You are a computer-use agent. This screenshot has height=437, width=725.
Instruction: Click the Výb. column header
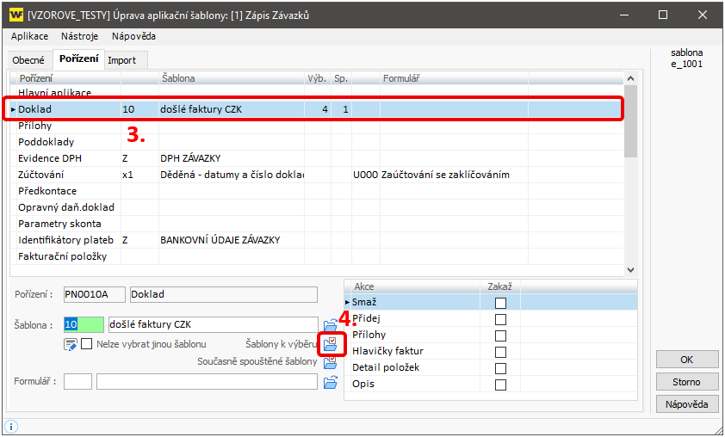(x=318, y=78)
